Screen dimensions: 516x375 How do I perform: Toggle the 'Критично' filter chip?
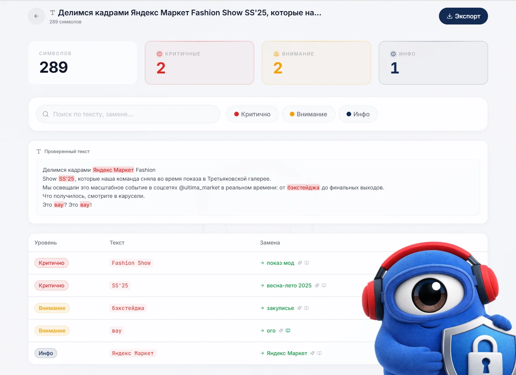(x=252, y=114)
